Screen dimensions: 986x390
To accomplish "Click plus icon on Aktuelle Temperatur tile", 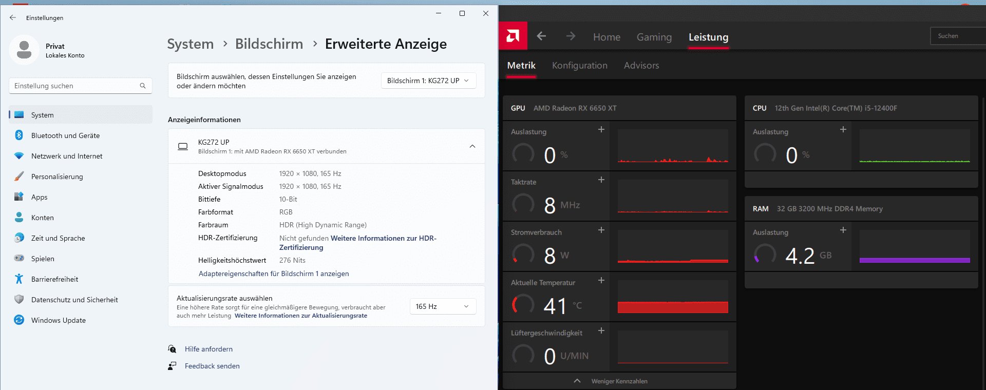I will (601, 281).
